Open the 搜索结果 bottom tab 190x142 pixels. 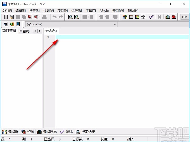click(85, 132)
